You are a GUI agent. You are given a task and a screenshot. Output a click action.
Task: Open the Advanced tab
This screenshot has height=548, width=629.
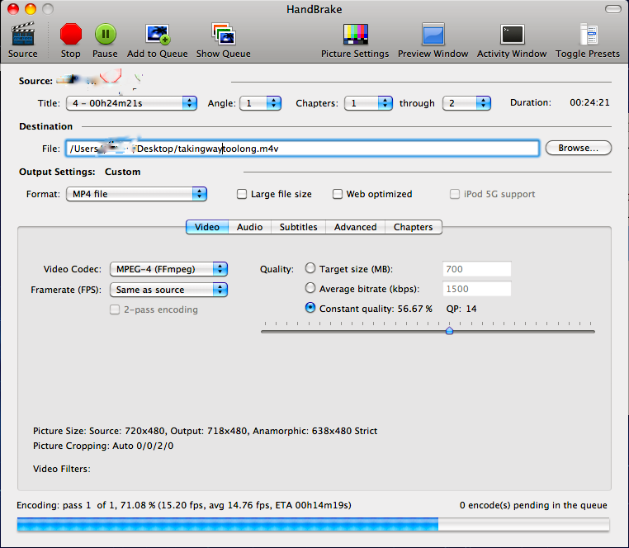click(356, 227)
